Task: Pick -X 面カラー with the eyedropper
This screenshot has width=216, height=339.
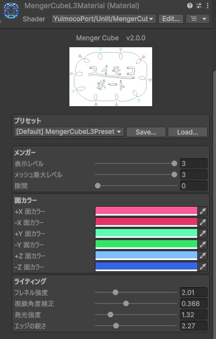Action: coord(203,222)
